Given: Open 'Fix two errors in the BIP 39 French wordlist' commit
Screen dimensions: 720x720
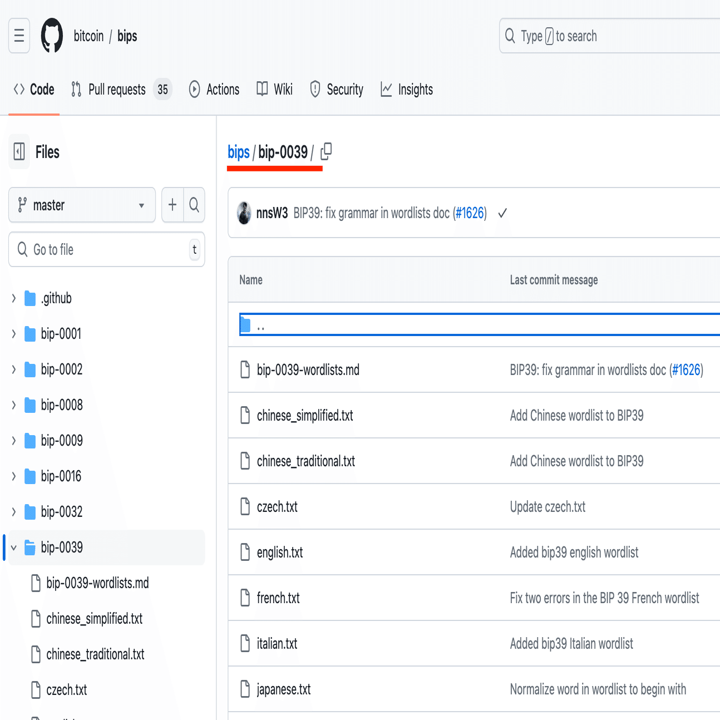Looking at the screenshot, I should pos(605,598).
